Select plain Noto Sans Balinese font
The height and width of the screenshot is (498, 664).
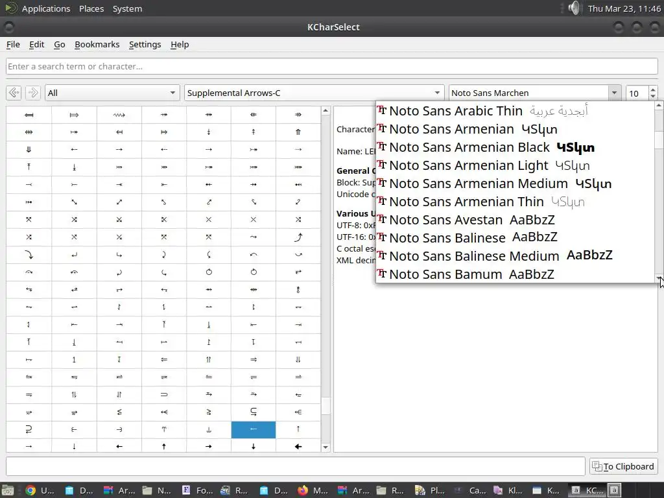515,238
